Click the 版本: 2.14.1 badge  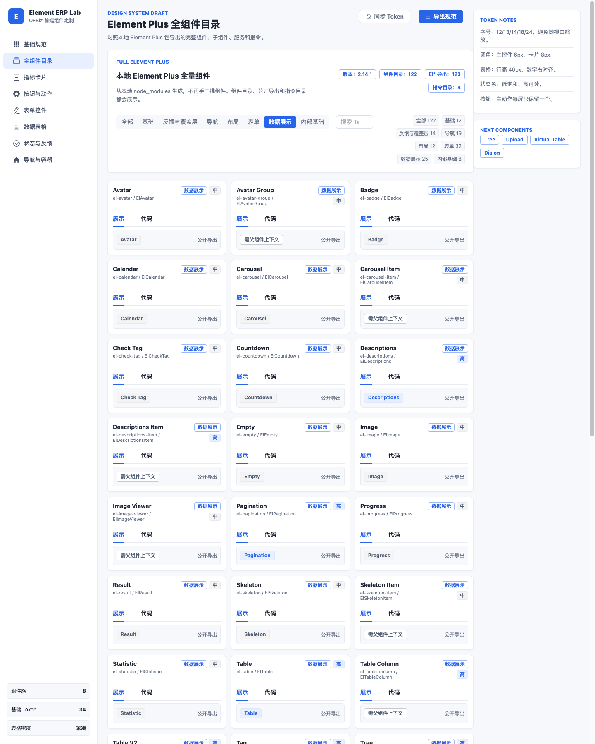(357, 74)
